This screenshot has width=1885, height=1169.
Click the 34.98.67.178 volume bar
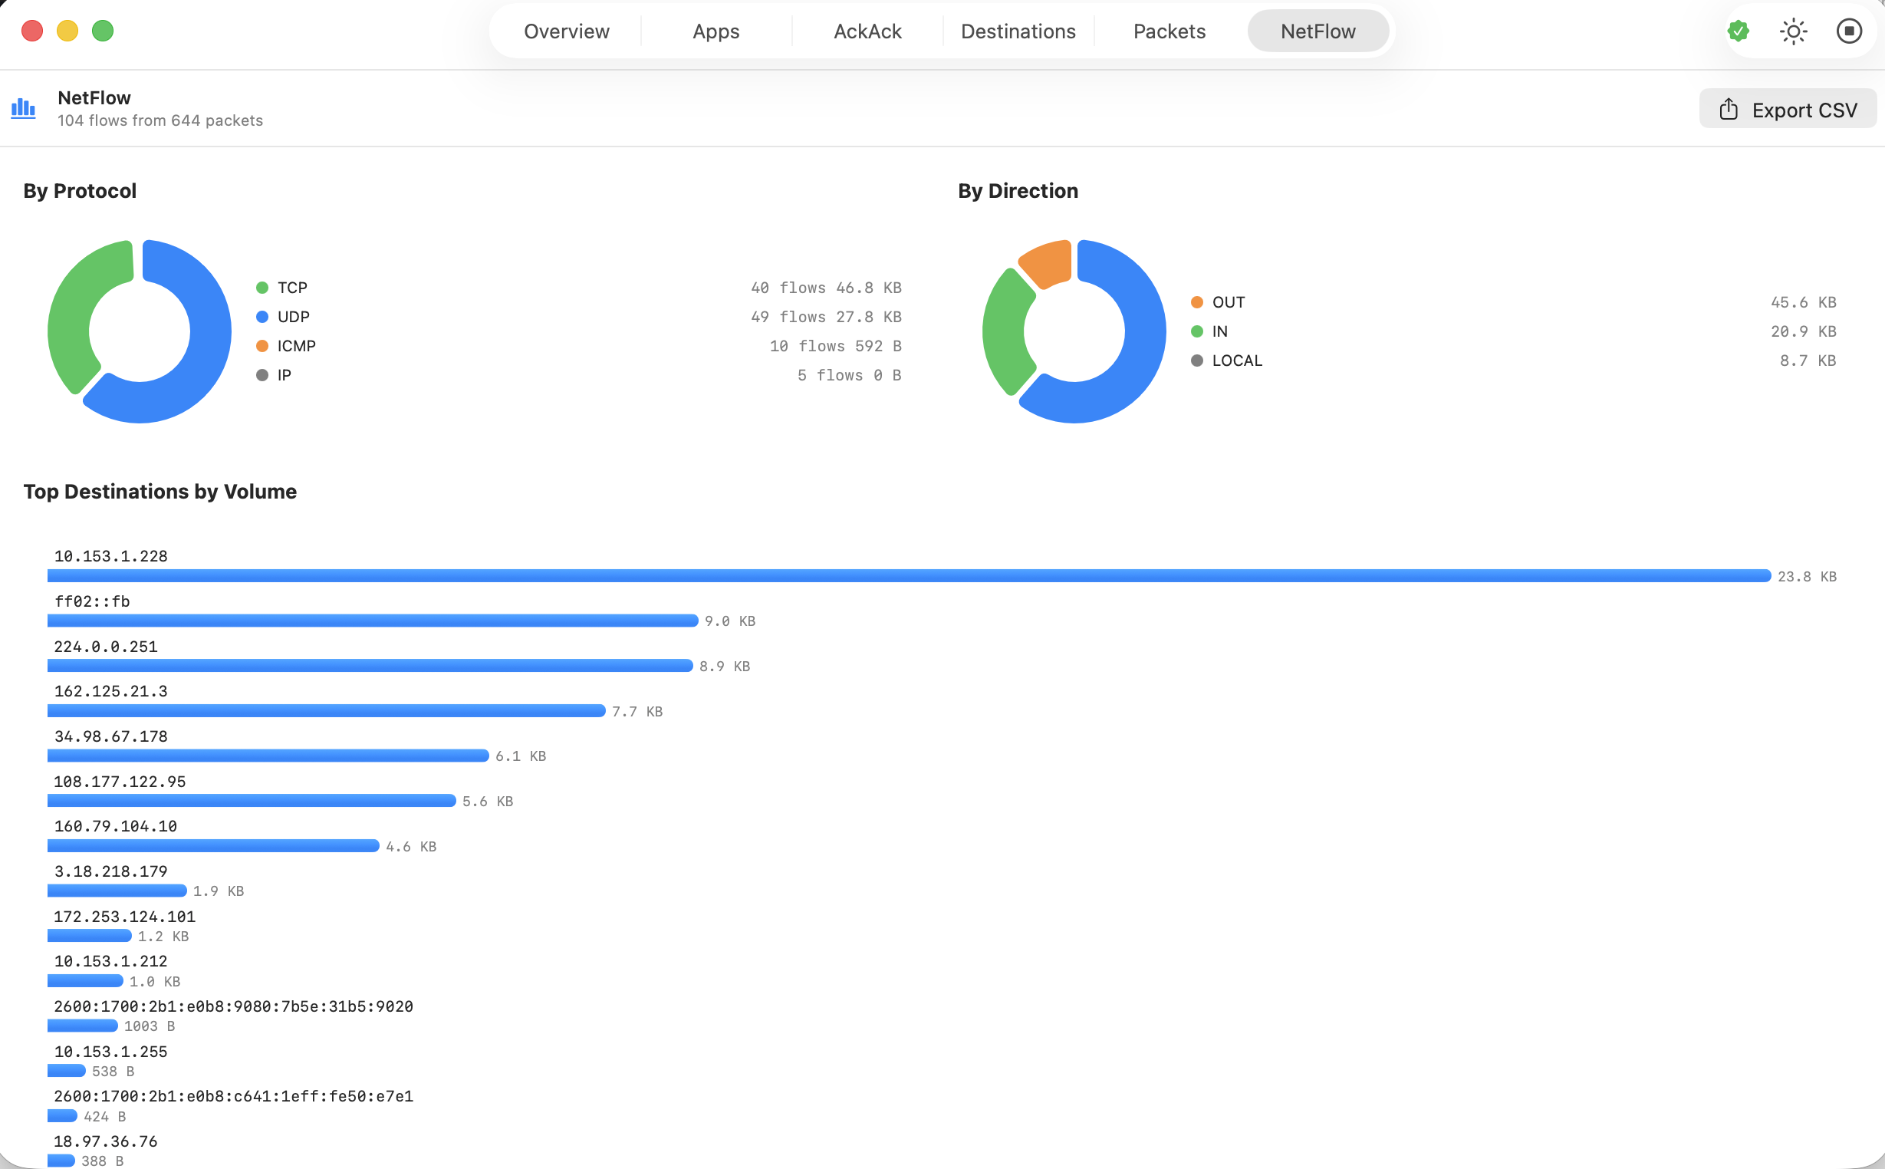pyautogui.click(x=268, y=756)
